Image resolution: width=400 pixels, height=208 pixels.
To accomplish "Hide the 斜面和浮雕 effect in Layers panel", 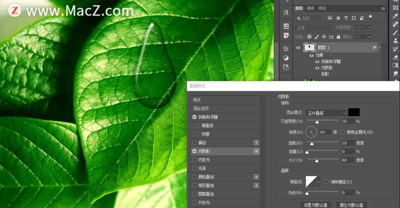I will coord(317,62).
